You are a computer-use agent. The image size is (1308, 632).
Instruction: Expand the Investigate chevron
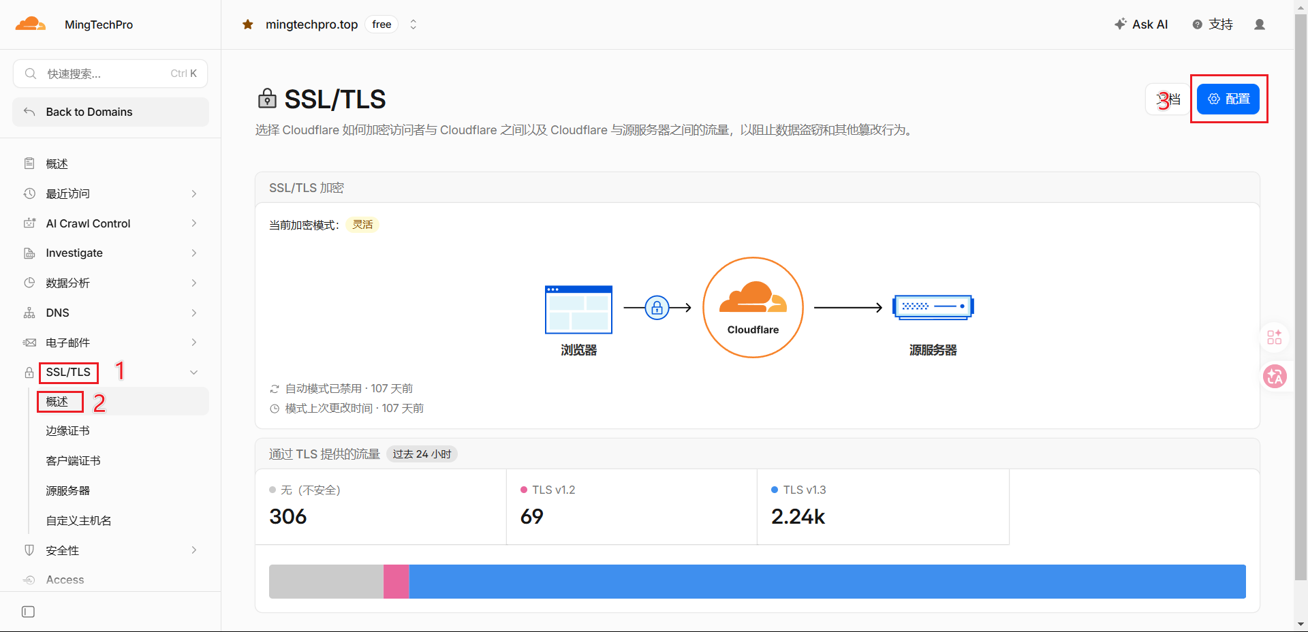click(194, 253)
